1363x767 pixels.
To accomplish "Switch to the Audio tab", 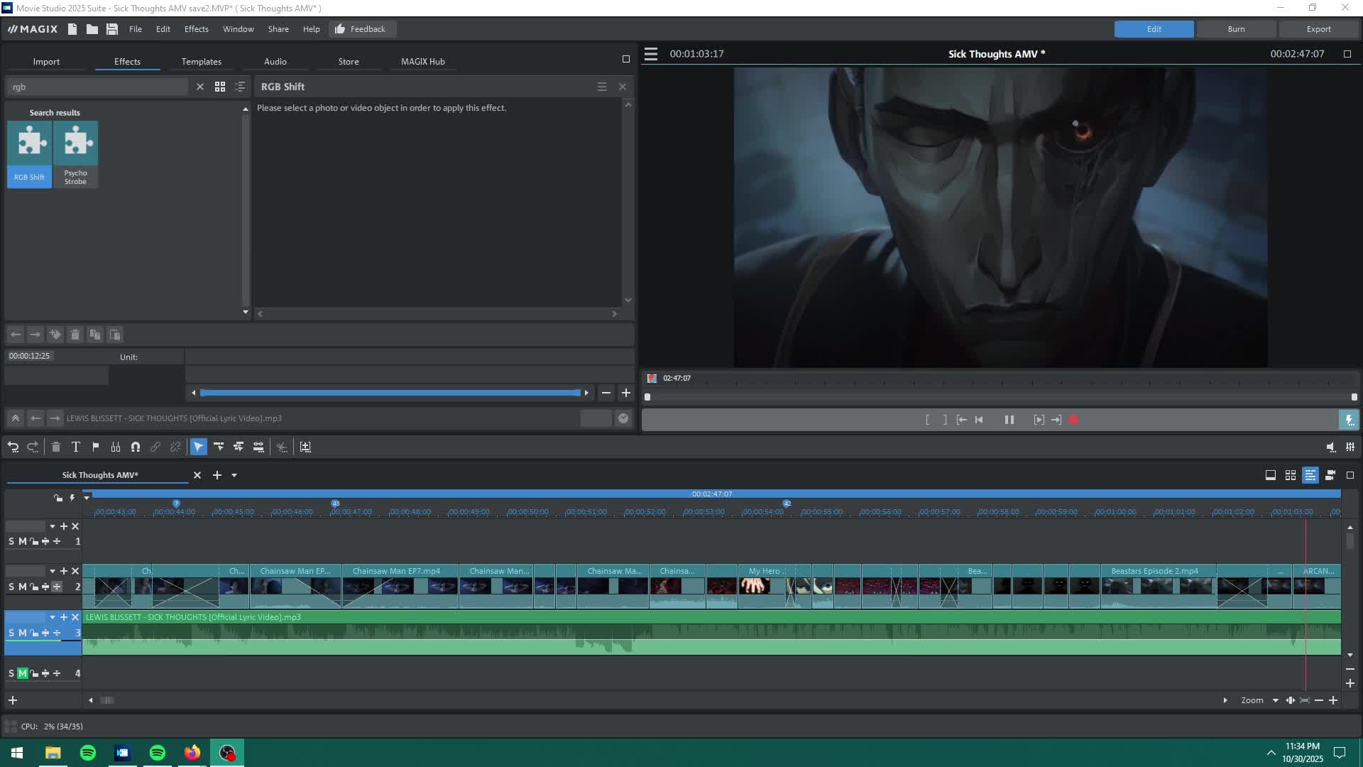I will [x=275, y=62].
